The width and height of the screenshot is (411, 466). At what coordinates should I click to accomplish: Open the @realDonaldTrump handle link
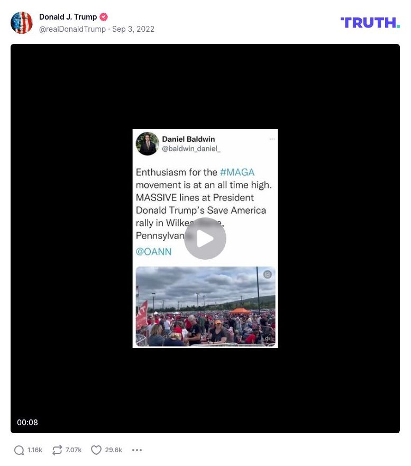pos(72,29)
